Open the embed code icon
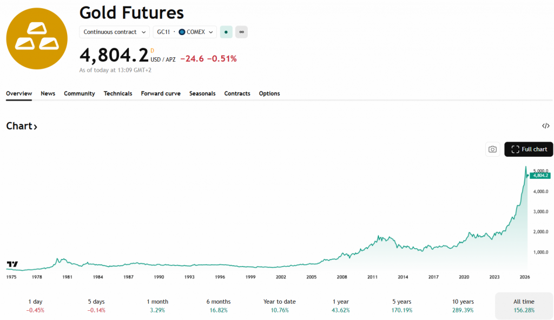Viewport: 554px width, 320px height. pos(545,126)
